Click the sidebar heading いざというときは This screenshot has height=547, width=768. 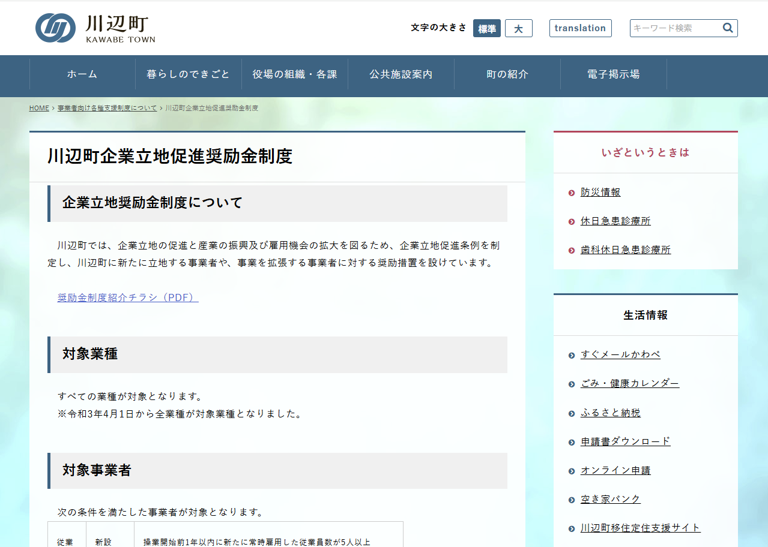[646, 152]
